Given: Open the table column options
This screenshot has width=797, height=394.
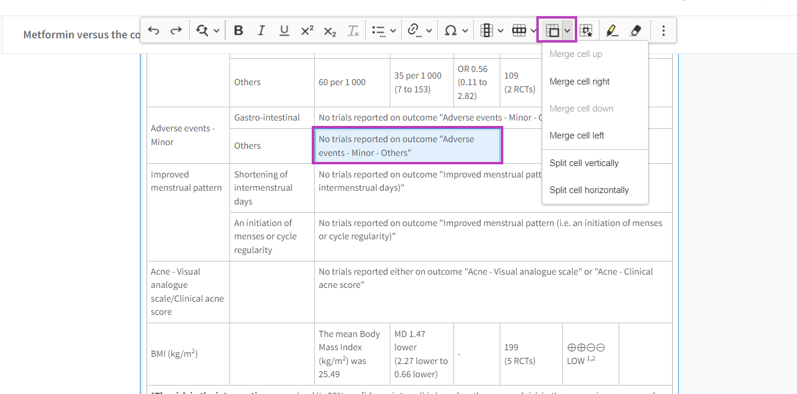Looking at the screenshot, I should click(492, 31).
